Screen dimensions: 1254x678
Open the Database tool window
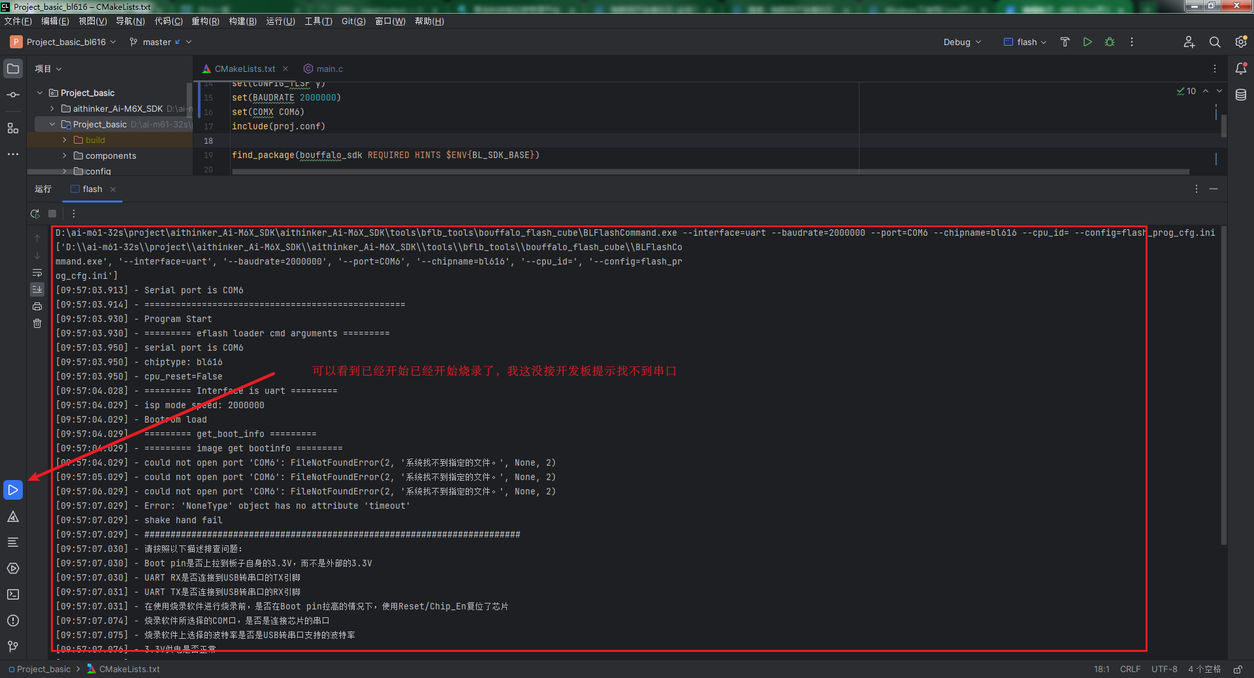point(1241,95)
